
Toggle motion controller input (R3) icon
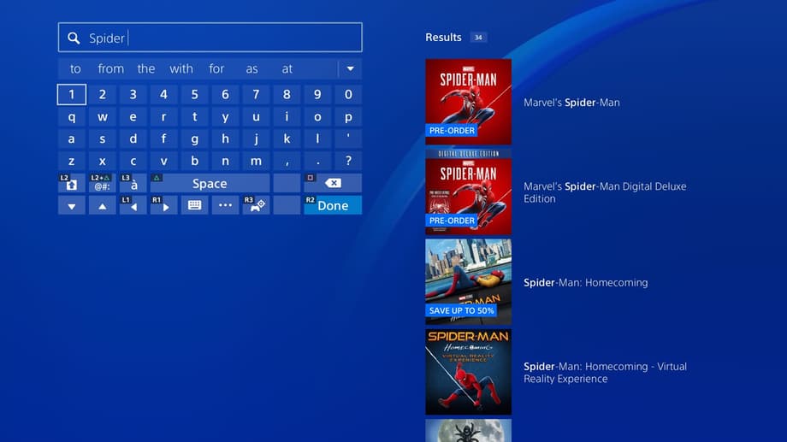256,206
